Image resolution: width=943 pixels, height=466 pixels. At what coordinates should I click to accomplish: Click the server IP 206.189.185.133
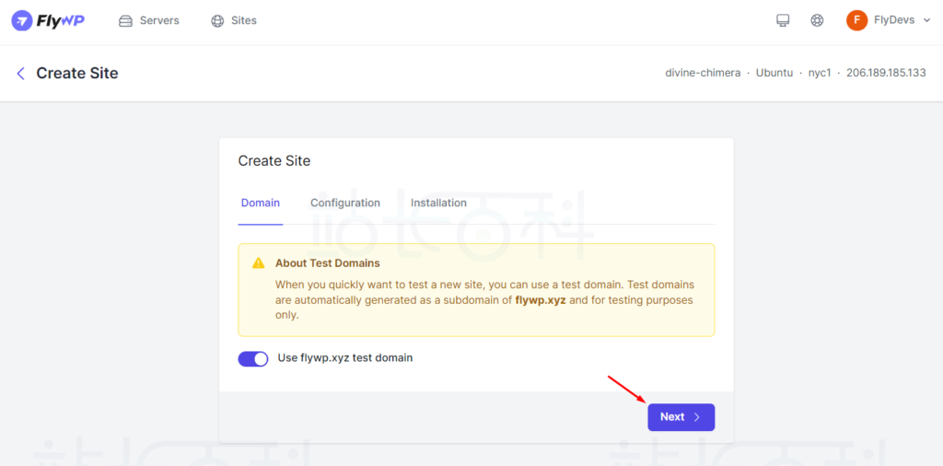coord(886,73)
